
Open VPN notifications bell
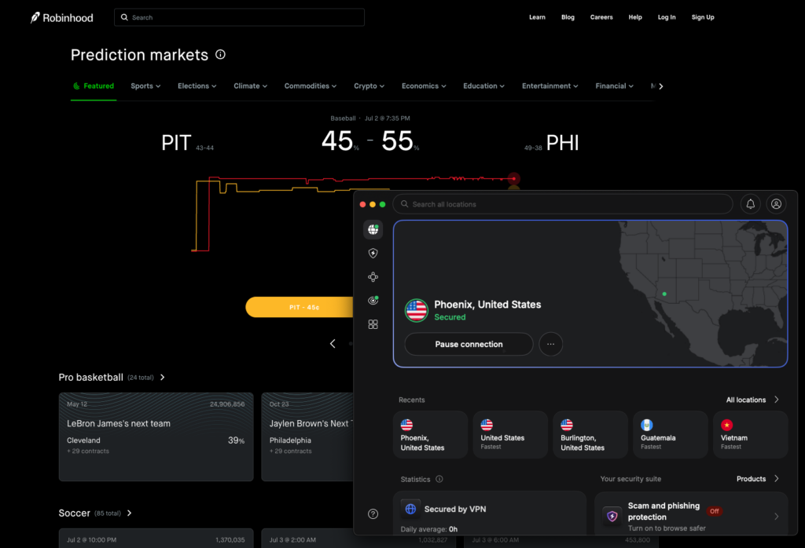(751, 204)
